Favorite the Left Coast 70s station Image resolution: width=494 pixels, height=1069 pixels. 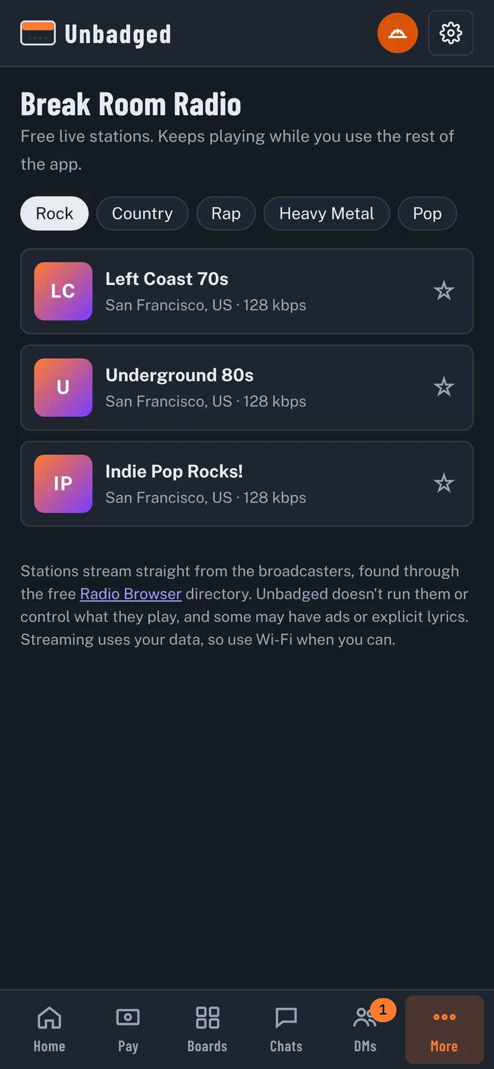(x=444, y=291)
